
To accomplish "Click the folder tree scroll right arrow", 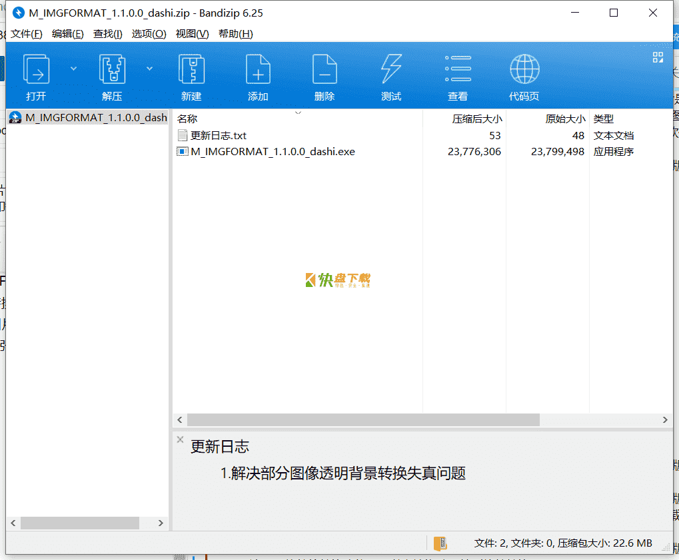I will pos(161,523).
